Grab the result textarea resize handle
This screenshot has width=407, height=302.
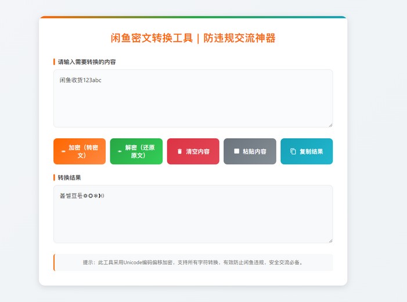point(330,240)
